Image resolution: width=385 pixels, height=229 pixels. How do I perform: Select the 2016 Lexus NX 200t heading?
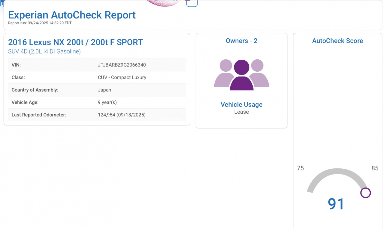75,42
